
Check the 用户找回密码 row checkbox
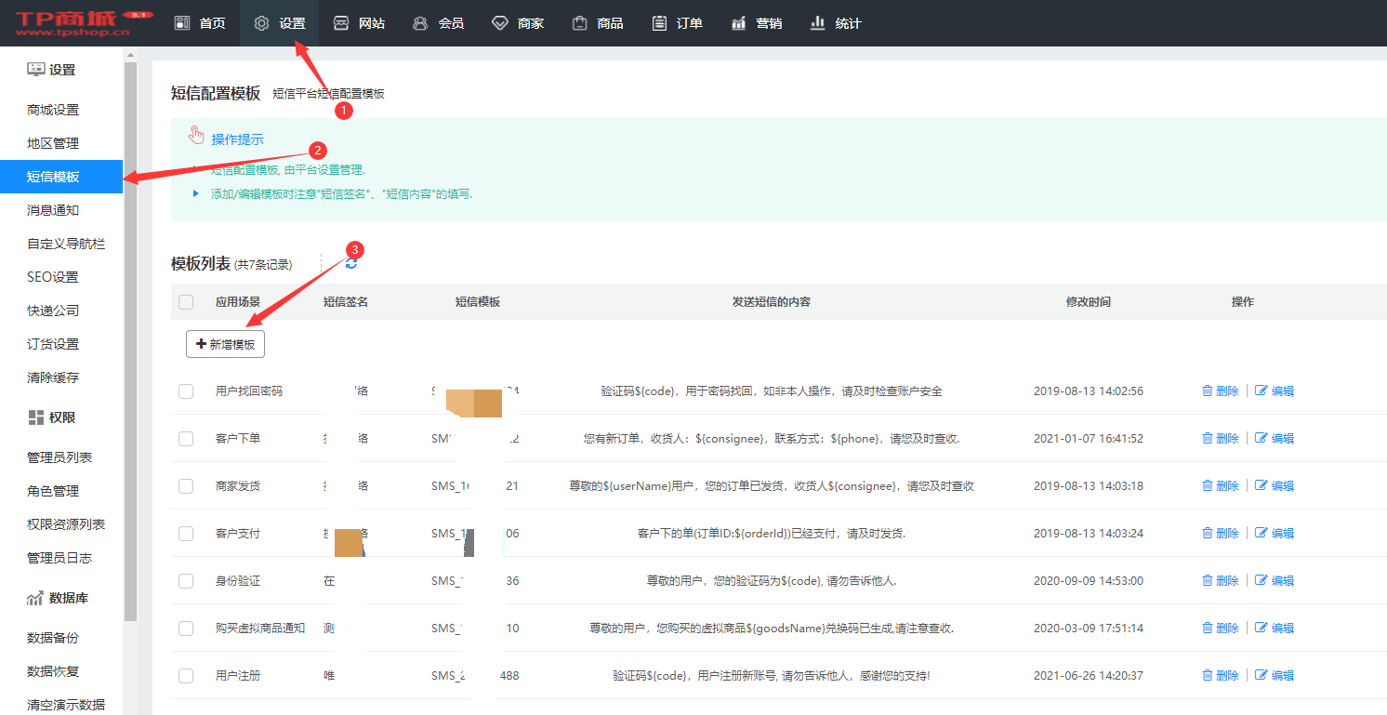[186, 391]
